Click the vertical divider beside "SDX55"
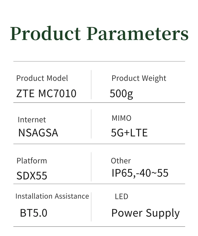The image size is (198, 236). [91, 167]
